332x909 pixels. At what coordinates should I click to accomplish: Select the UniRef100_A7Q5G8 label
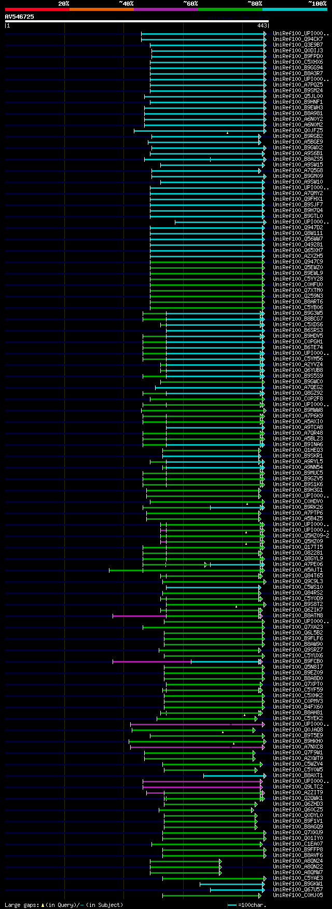tap(298, 170)
